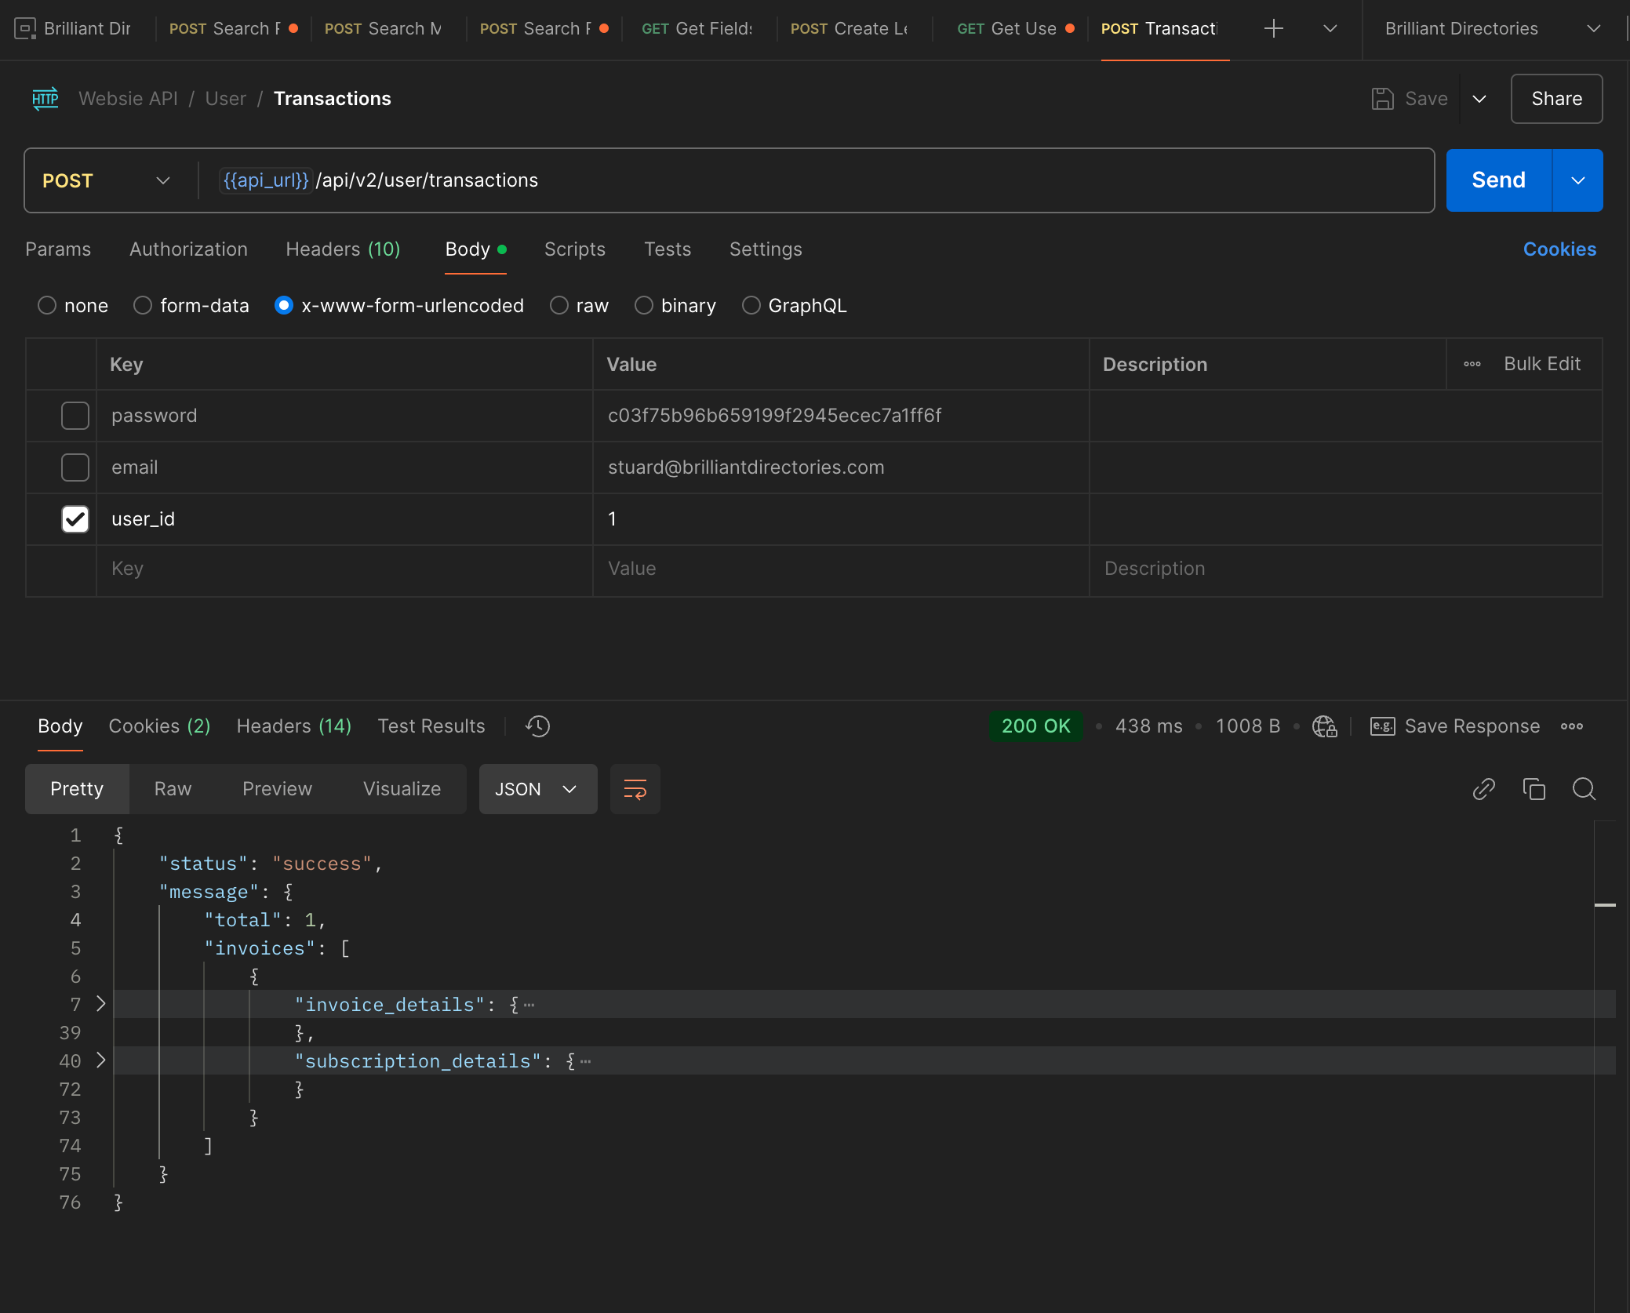Screen dimensions: 1630x1313
Task: Click the response history clock icon
Action: click(537, 726)
